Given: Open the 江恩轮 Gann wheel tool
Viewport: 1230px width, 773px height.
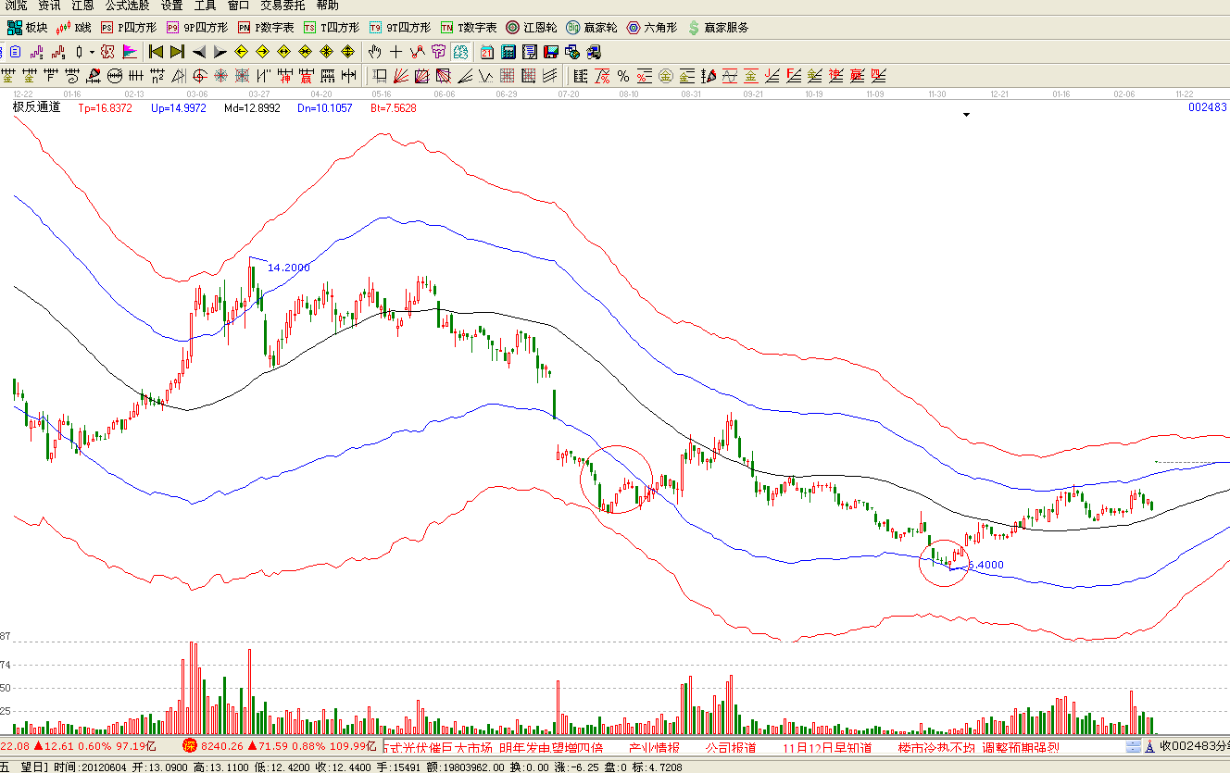Looking at the screenshot, I should 532,28.
